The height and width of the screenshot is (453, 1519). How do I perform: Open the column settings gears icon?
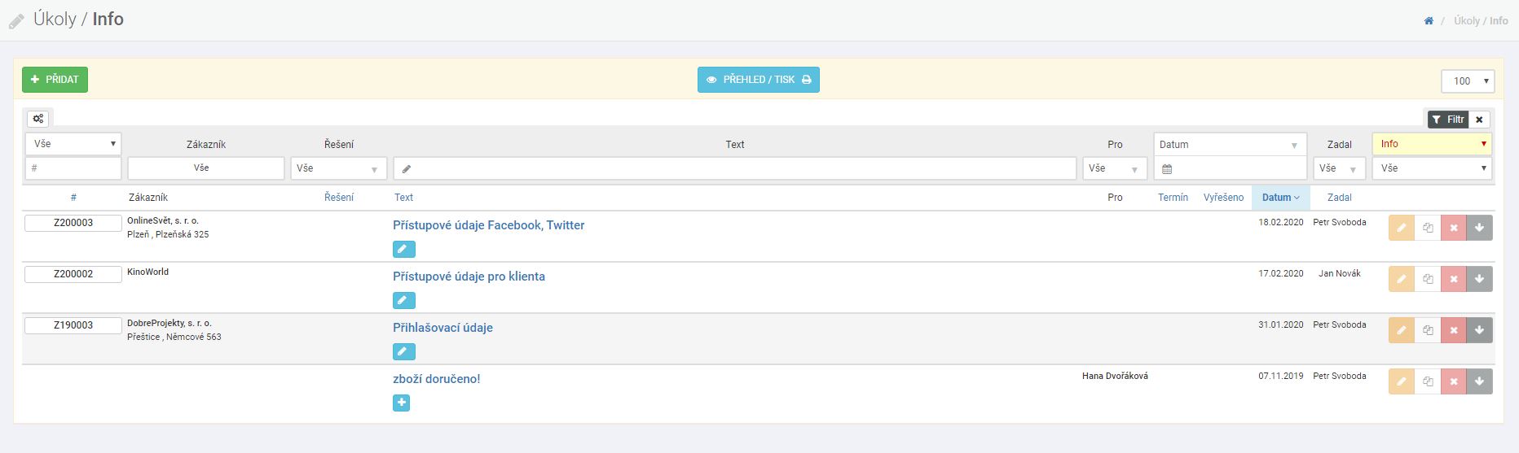pyautogui.click(x=38, y=119)
